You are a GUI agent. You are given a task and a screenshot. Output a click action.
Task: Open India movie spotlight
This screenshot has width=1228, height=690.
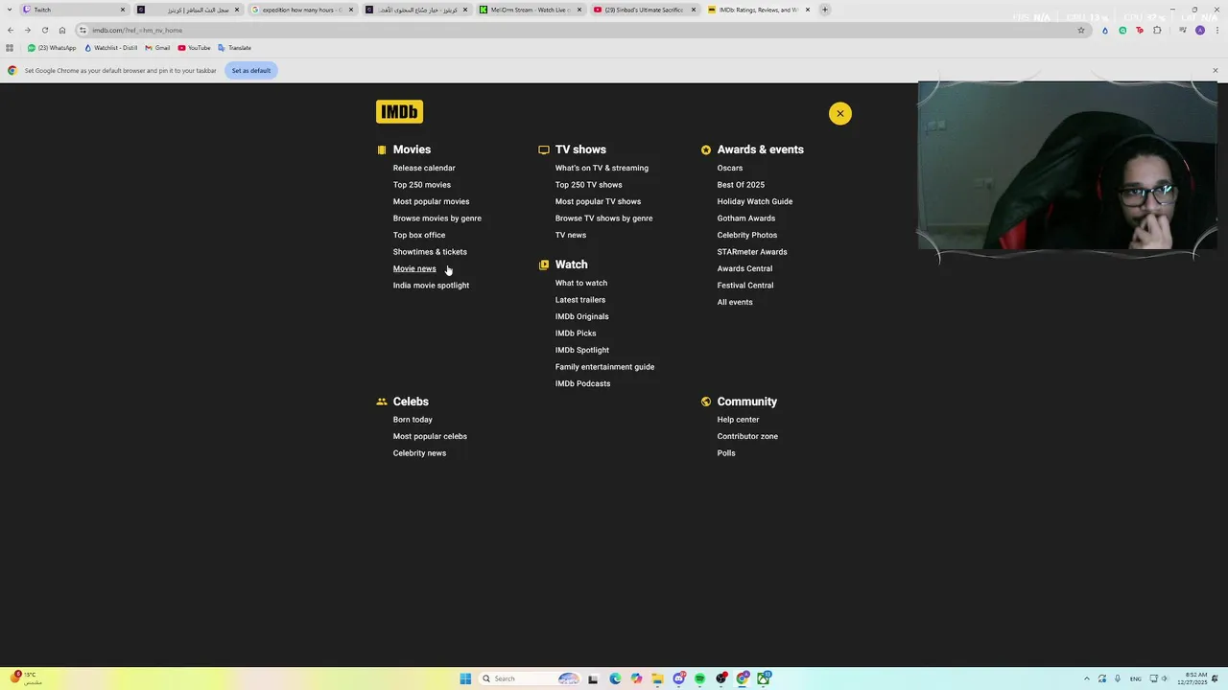tap(431, 286)
